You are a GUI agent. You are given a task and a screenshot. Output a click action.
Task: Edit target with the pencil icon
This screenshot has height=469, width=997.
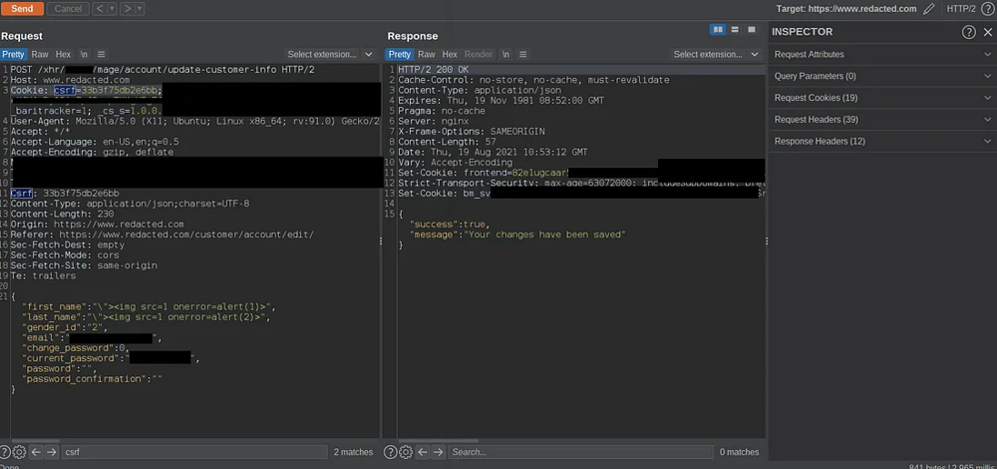[929, 8]
